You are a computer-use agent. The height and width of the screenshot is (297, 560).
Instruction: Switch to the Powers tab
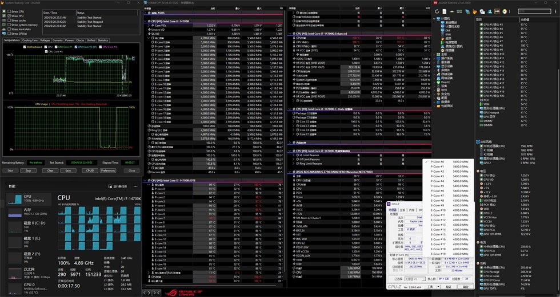pos(69,40)
